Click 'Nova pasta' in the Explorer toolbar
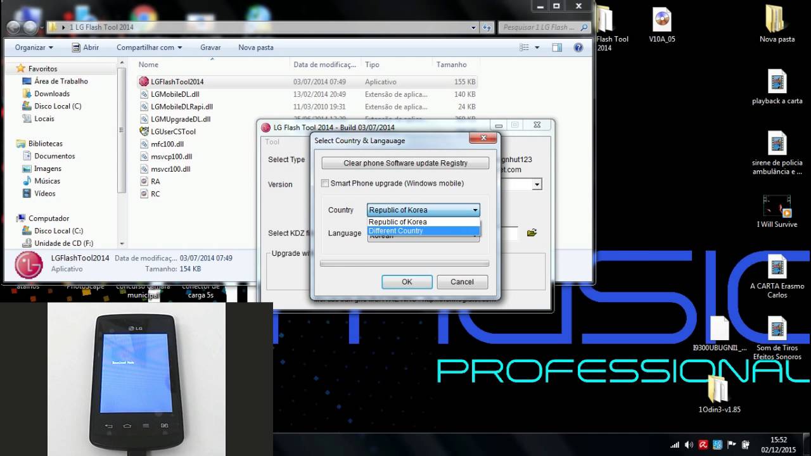The height and width of the screenshot is (456, 811). point(256,47)
